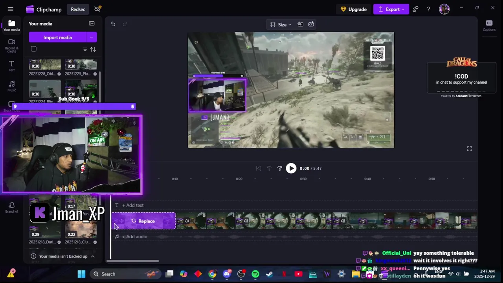Click the 0:20 mark on timeline ruler
The height and width of the screenshot is (283, 503).
click(239, 179)
